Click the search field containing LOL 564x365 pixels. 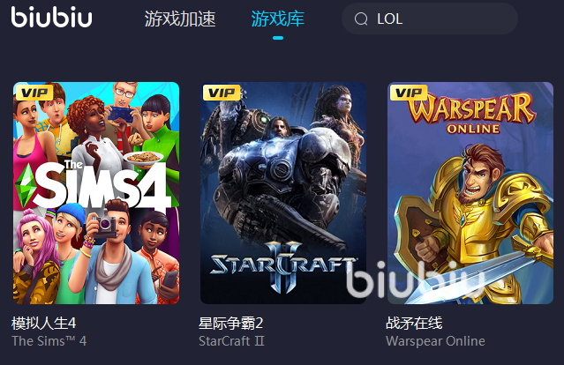click(430, 19)
